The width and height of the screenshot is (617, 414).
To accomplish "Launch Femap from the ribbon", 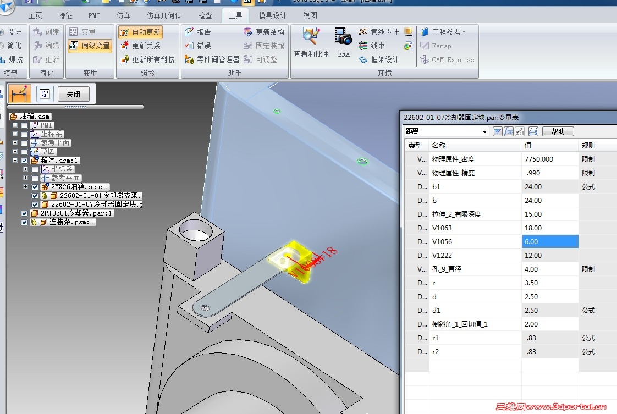I will pyautogui.click(x=436, y=46).
